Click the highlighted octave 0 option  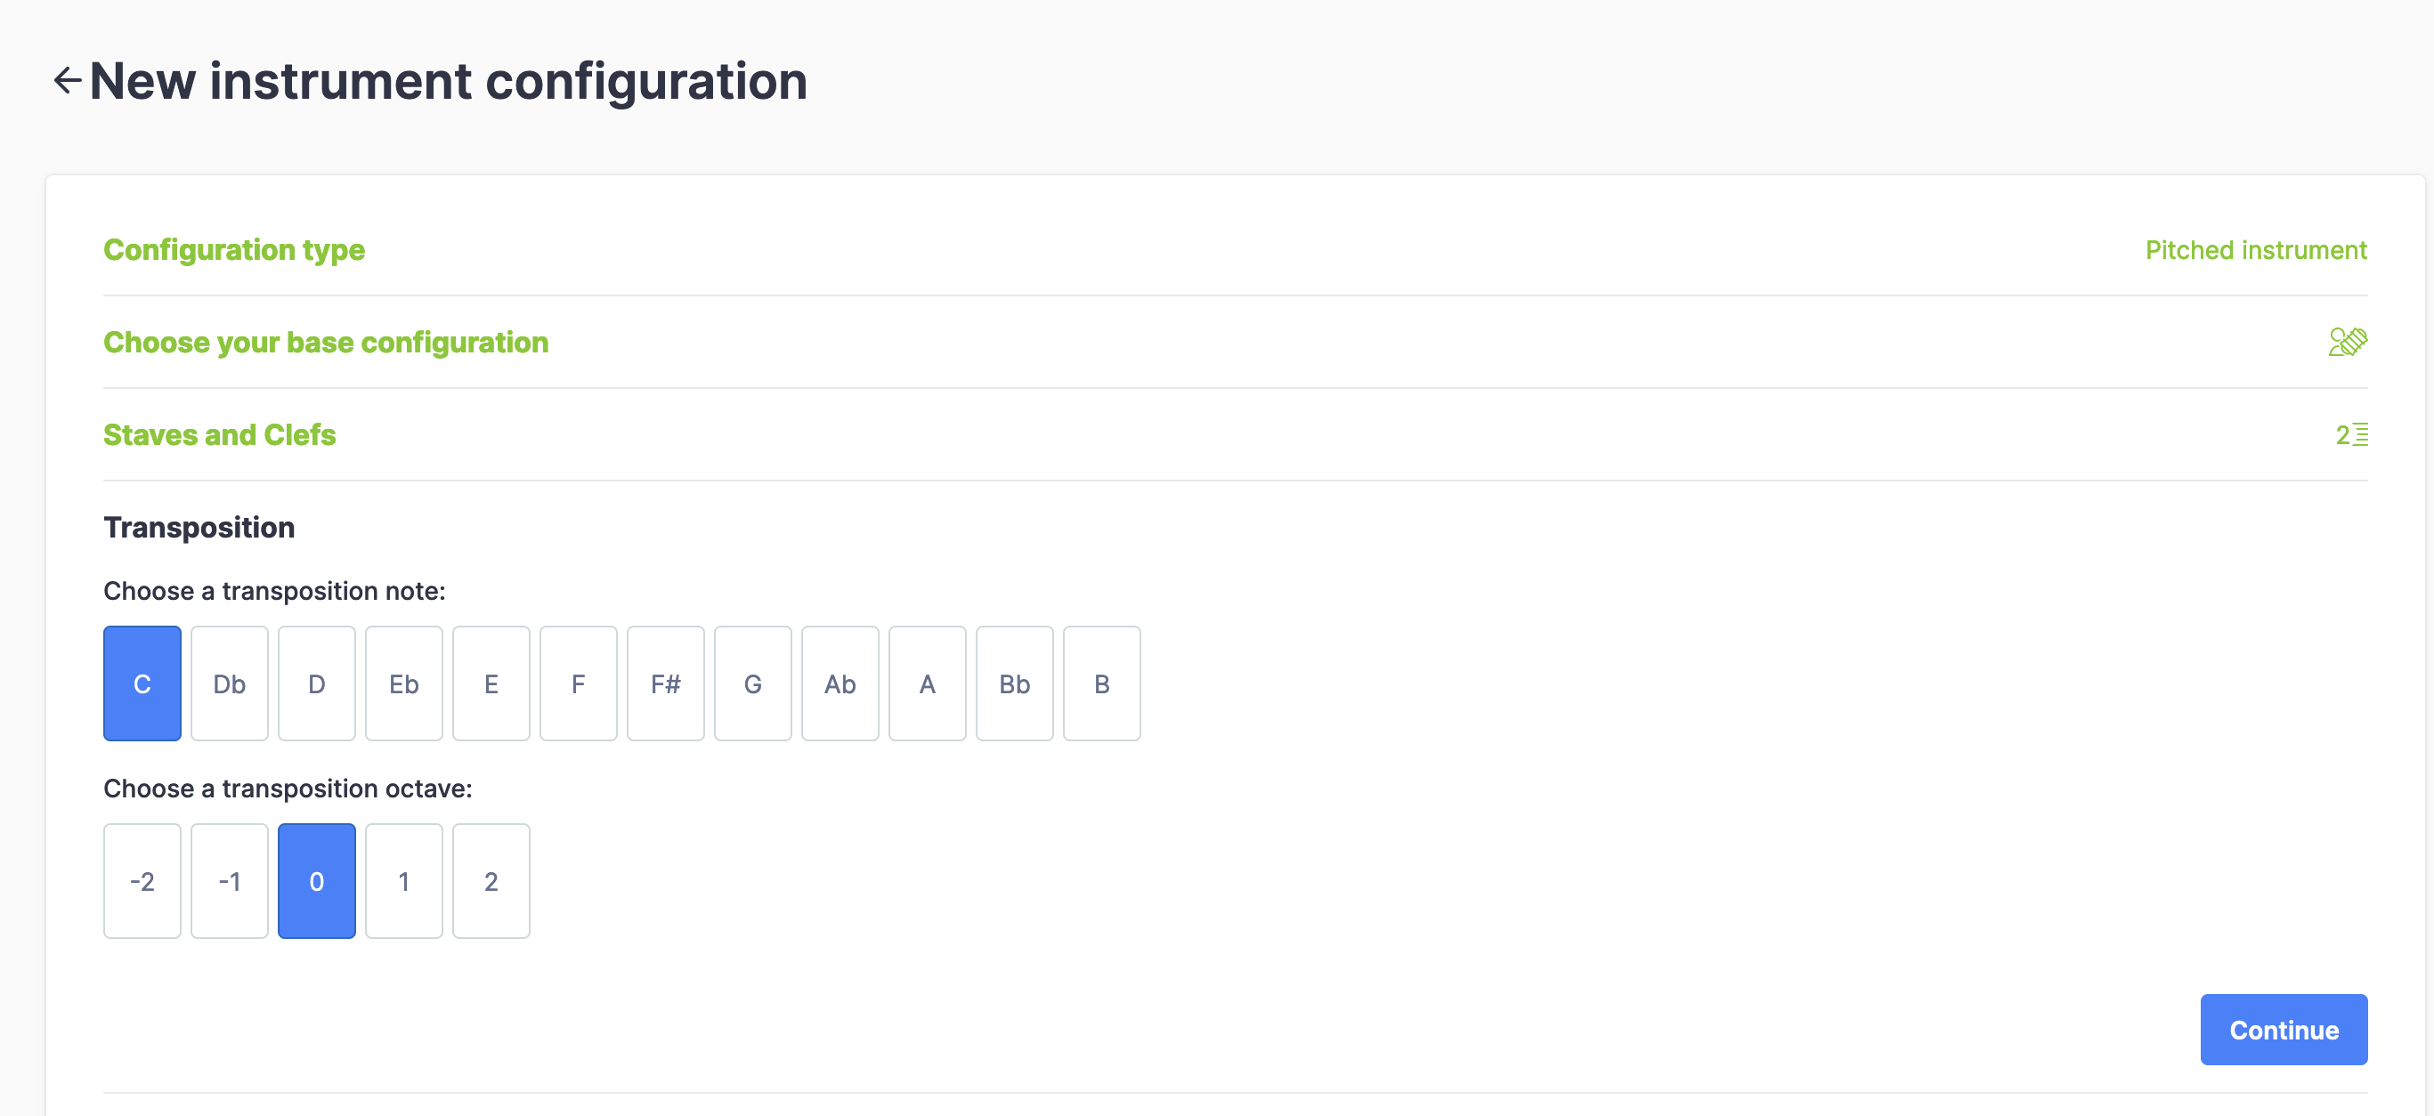pos(317,880)
